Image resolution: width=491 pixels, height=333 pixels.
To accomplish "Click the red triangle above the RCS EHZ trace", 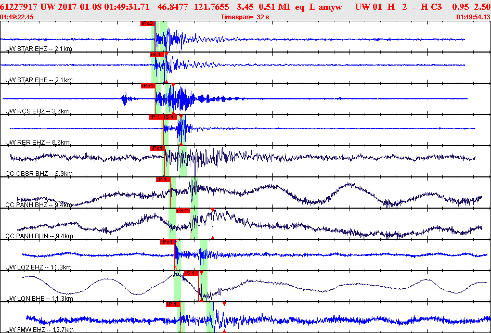I will (173, 85).
